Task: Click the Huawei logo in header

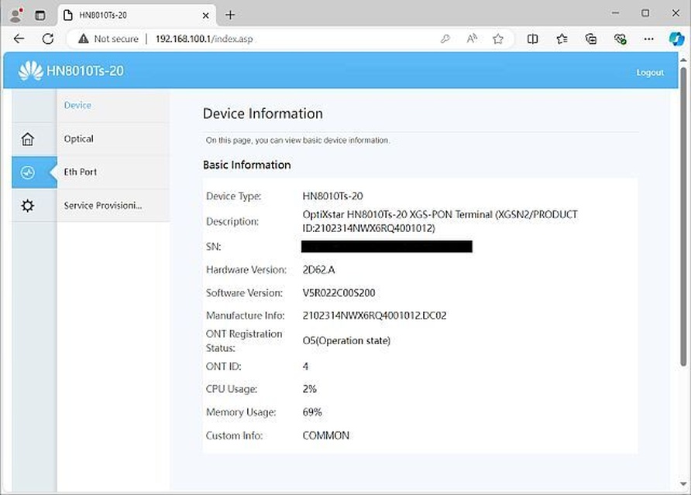Action: pos(30,71)
